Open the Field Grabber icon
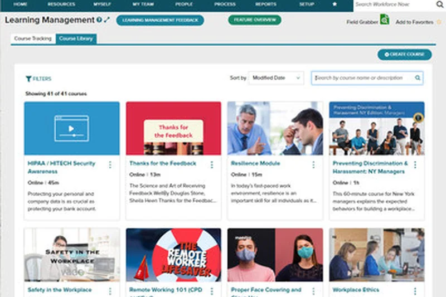 384,20
